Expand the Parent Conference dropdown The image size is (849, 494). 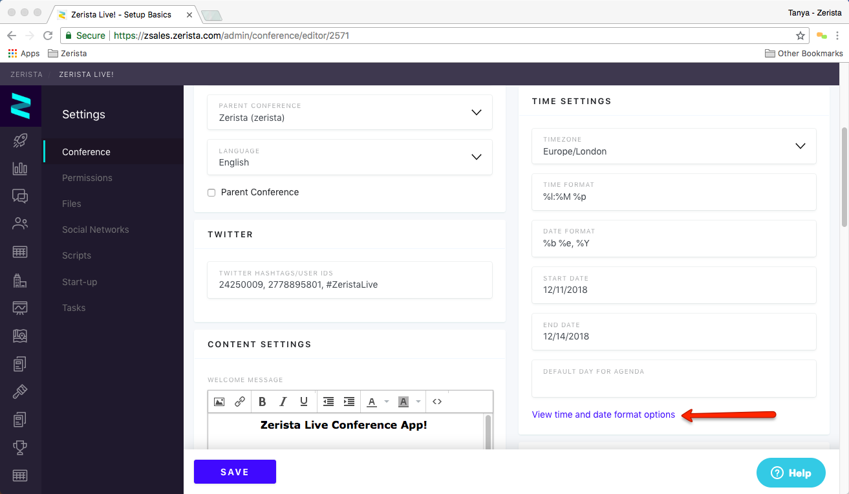[x=350, y=112]
